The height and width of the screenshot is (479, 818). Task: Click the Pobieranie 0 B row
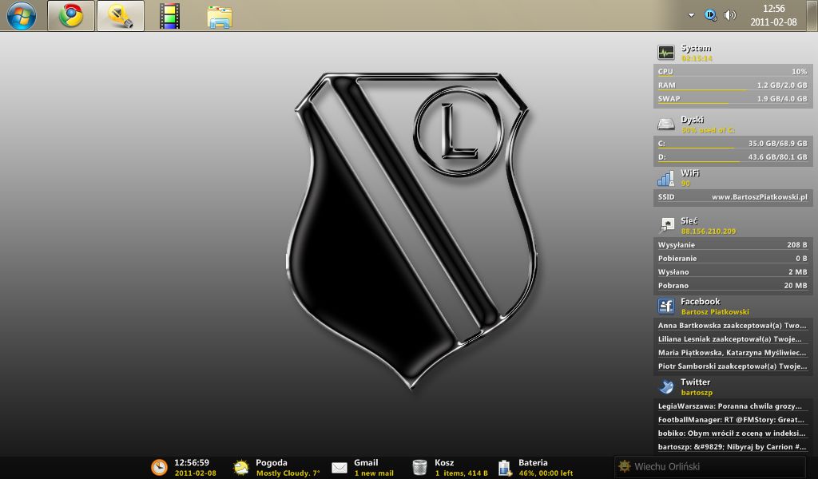pos(733,258)
